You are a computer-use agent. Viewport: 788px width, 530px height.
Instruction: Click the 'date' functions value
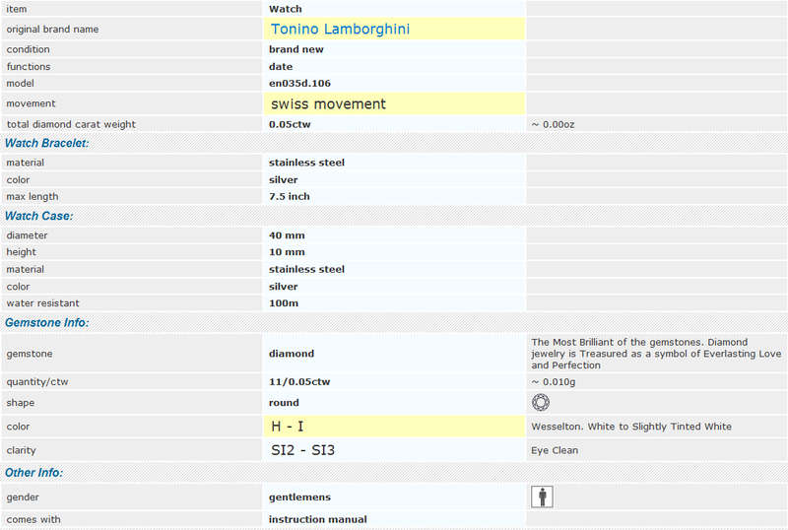tap(281, 66)
